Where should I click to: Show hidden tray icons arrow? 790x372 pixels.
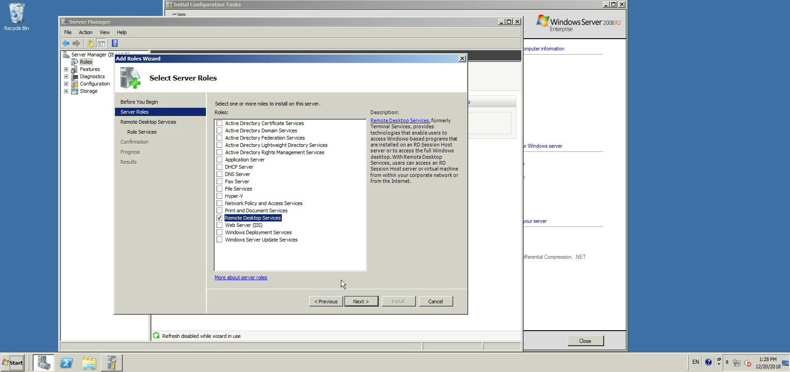(x=727, y=362)
